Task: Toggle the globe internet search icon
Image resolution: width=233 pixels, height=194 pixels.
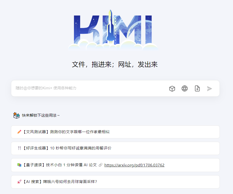Action: click(185, 89)
